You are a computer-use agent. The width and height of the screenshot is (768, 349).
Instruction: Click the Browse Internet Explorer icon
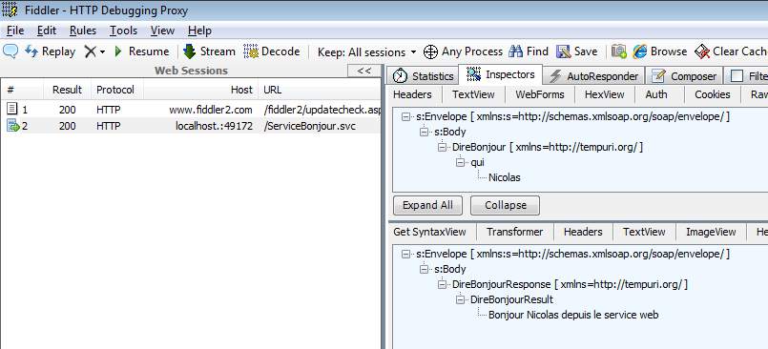pyautogui.click(x=639, y=51)
